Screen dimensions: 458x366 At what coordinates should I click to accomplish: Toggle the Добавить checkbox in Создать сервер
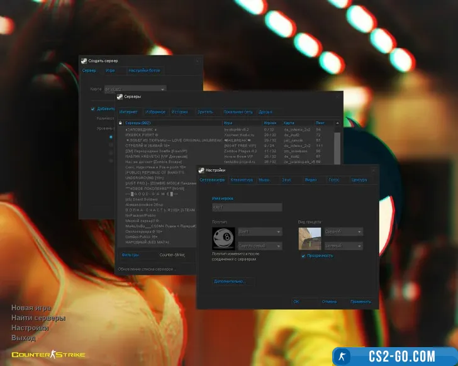click(x=92, y=108)
